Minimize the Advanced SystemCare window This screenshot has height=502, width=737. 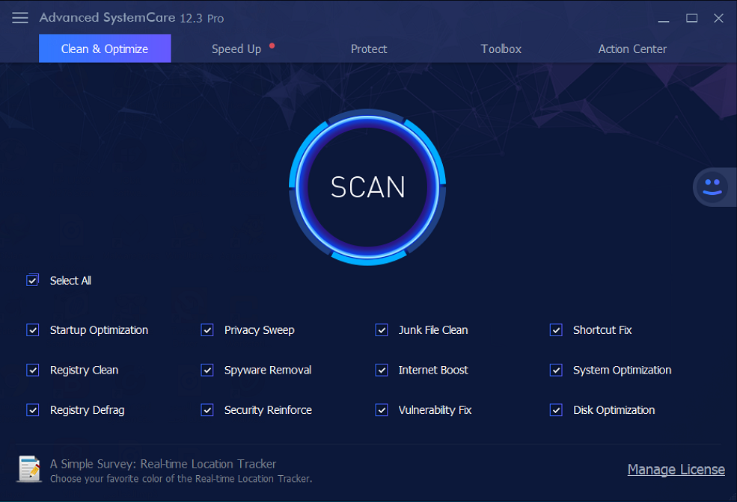(664, 19)
